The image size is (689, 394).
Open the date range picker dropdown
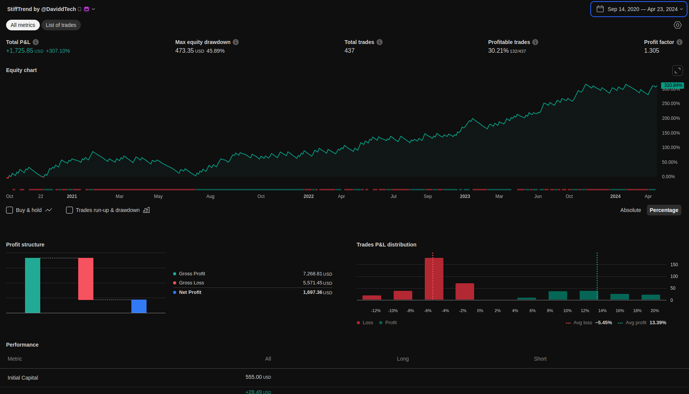(639, 9)
